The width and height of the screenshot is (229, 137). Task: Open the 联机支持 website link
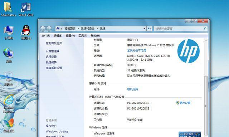point(132,89)
